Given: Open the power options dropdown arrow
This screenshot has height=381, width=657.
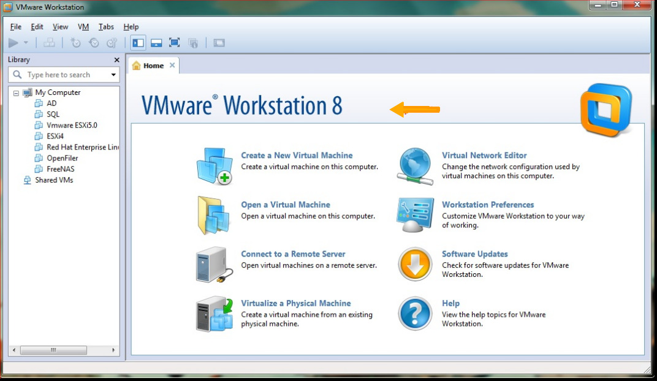Looking at the screenshot, I should coord(26,43).
